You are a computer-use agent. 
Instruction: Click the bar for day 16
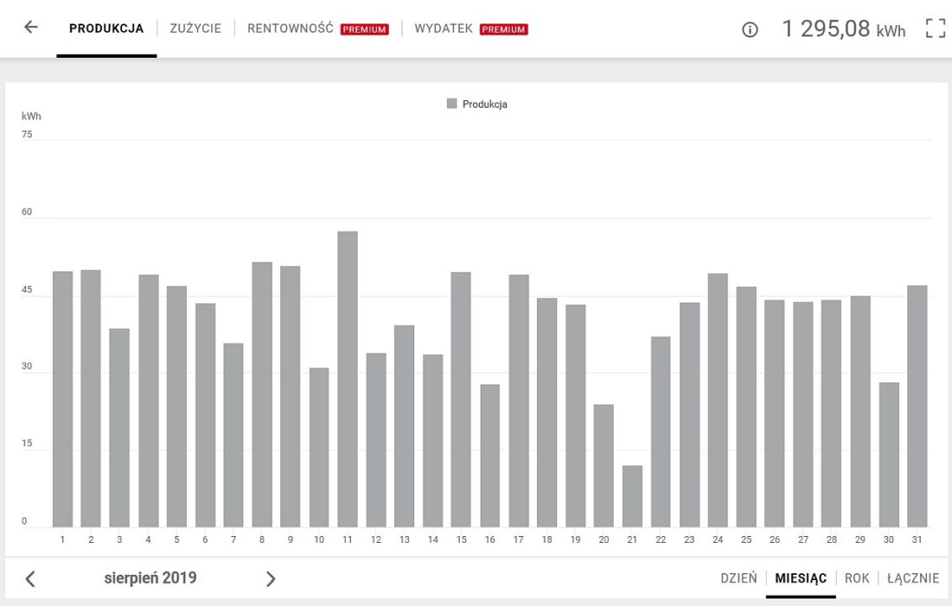490,455
